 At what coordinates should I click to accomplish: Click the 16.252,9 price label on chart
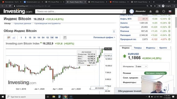108,49
